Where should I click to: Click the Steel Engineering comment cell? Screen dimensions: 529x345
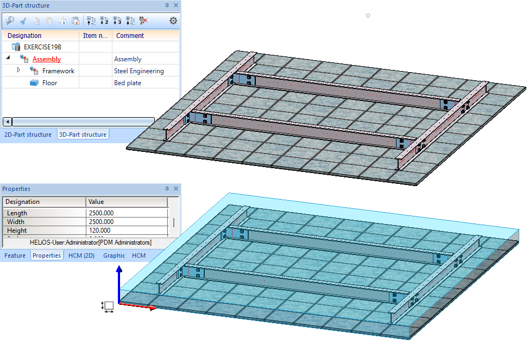click(x=138, y=71)
